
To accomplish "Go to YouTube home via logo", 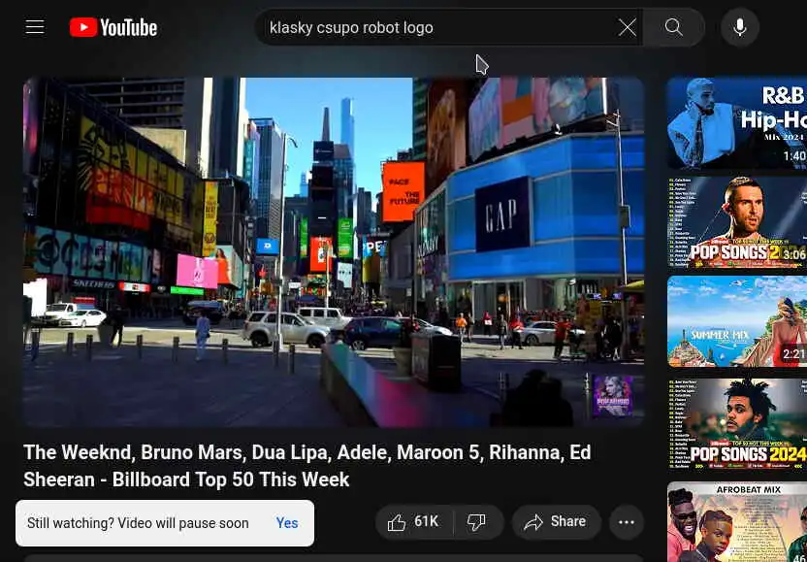I will point(113,27).
